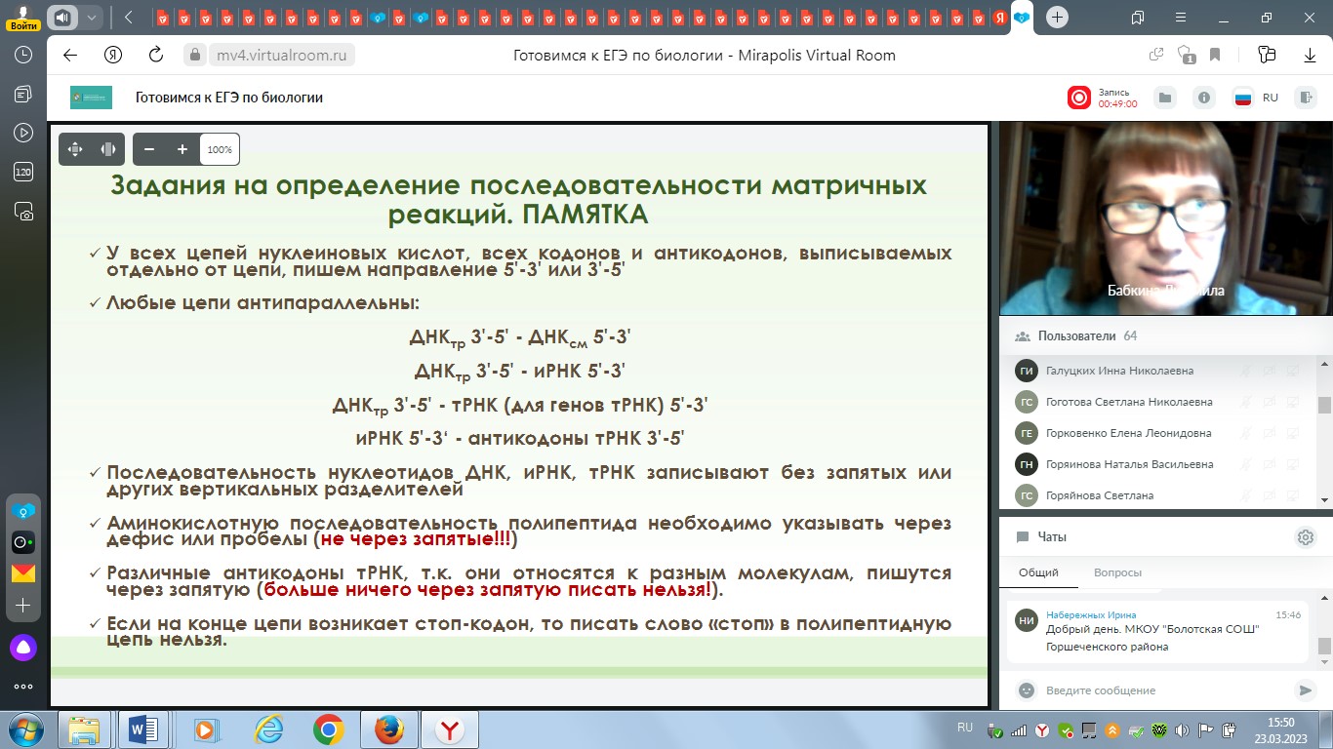Open the emoji picker in the chat input

click(1026, 690)
